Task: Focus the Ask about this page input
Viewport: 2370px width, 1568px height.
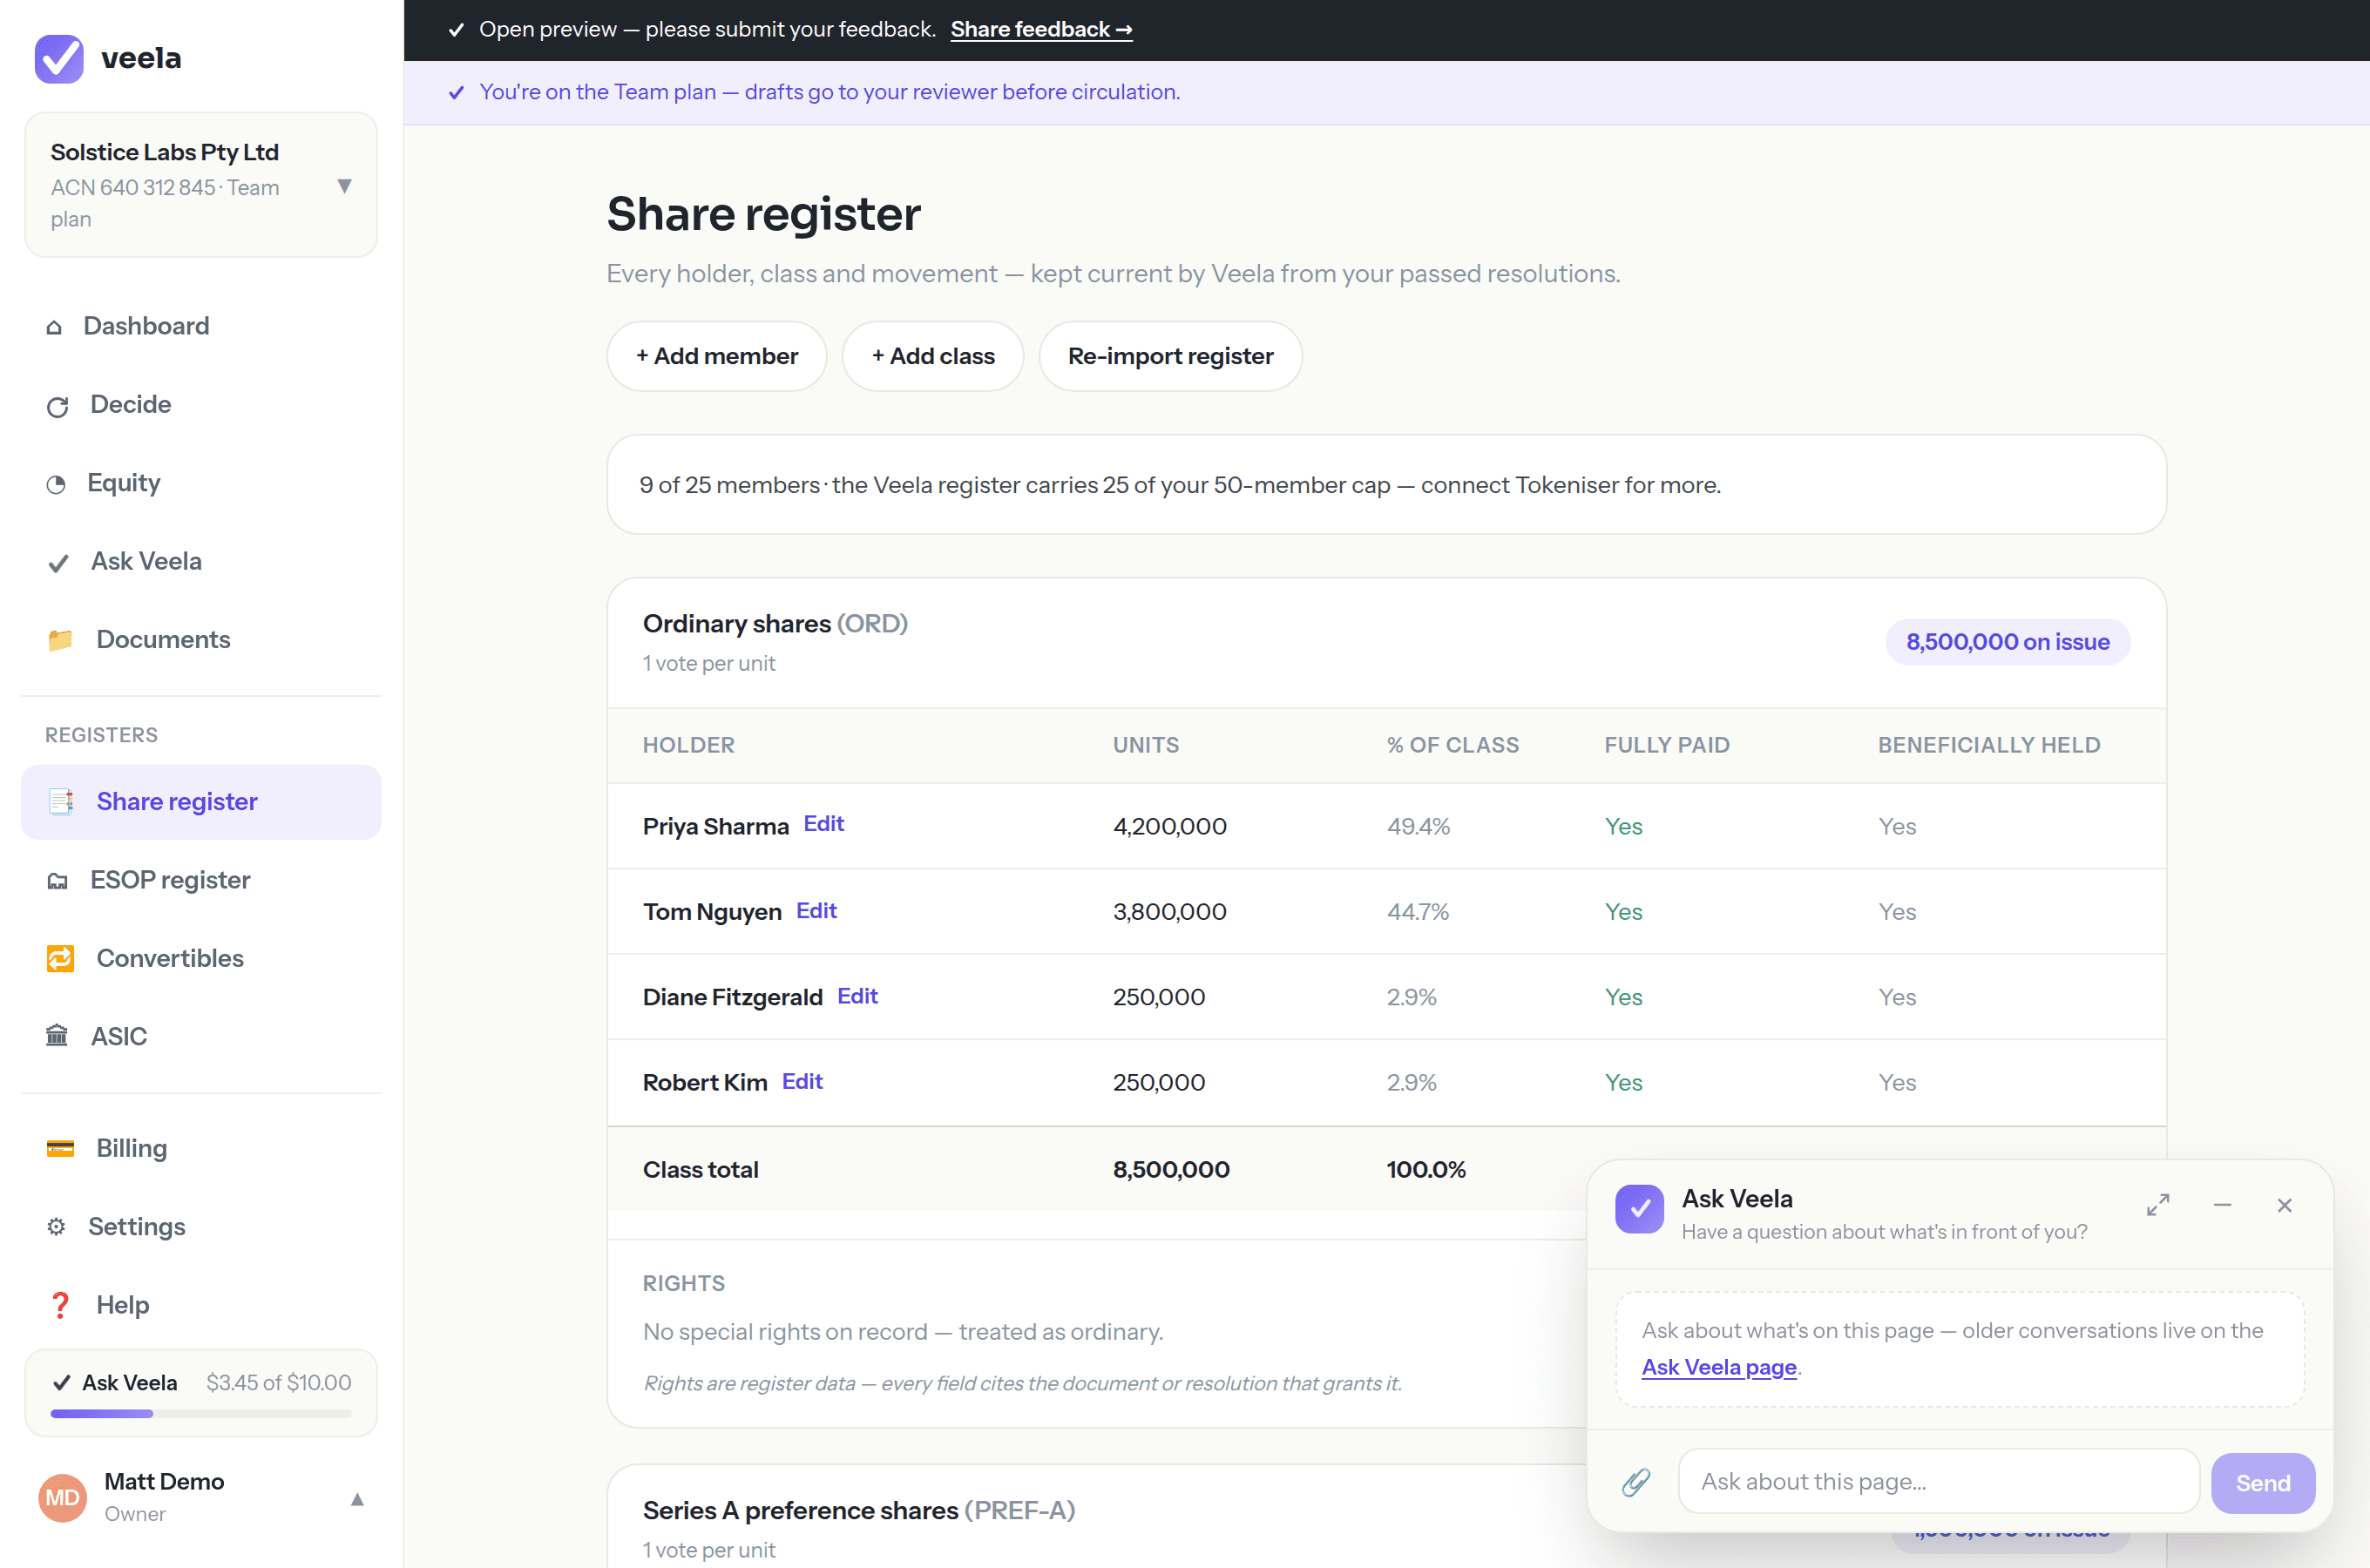Action: point(1938,1482)
